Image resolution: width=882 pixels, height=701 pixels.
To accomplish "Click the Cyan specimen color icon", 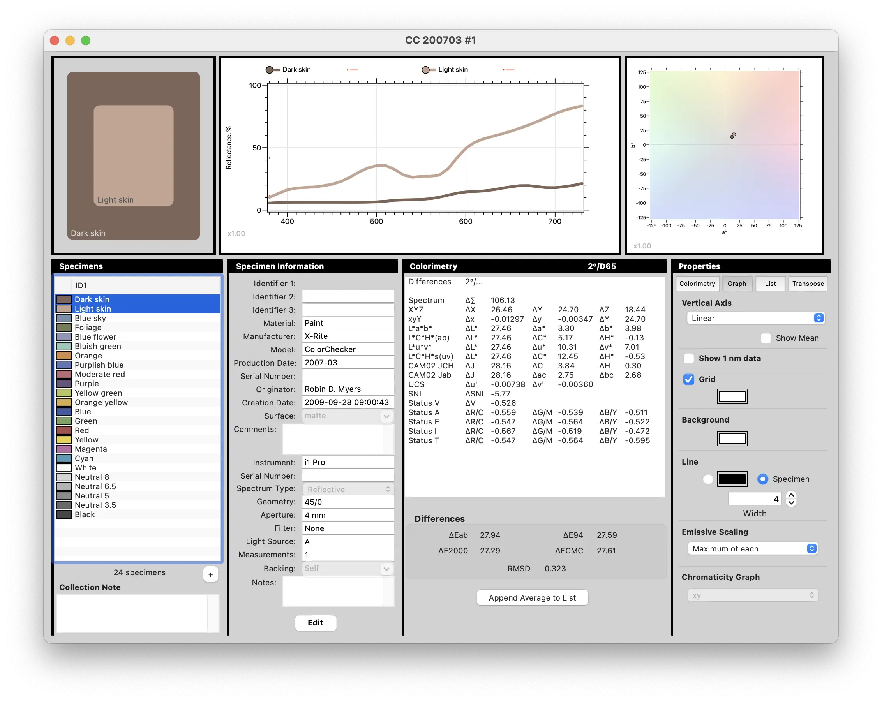I will pos(64,458).
